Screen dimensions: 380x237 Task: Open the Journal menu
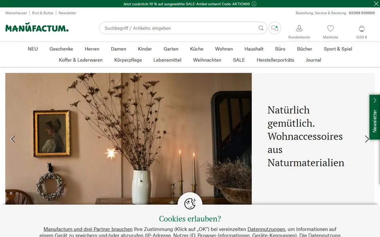pyautogui.click(x=313, y=60)
